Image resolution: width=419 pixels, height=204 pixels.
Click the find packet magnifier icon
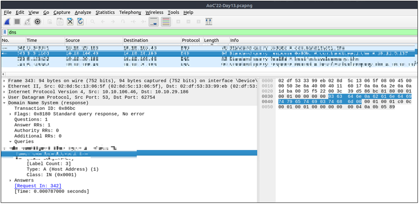93,22
